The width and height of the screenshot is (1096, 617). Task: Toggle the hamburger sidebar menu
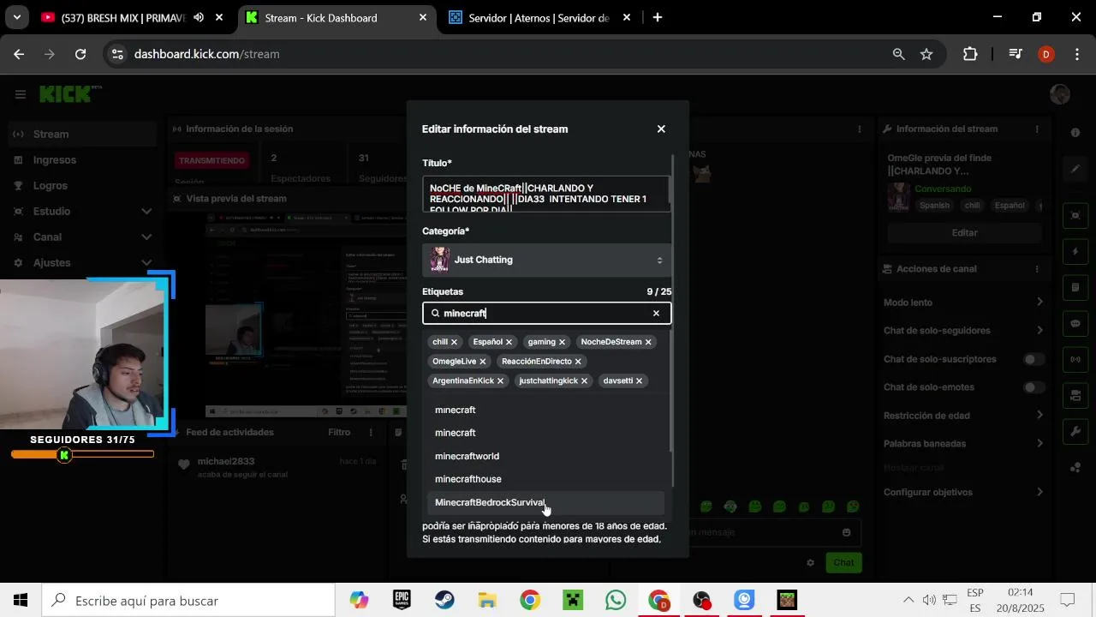21,94
